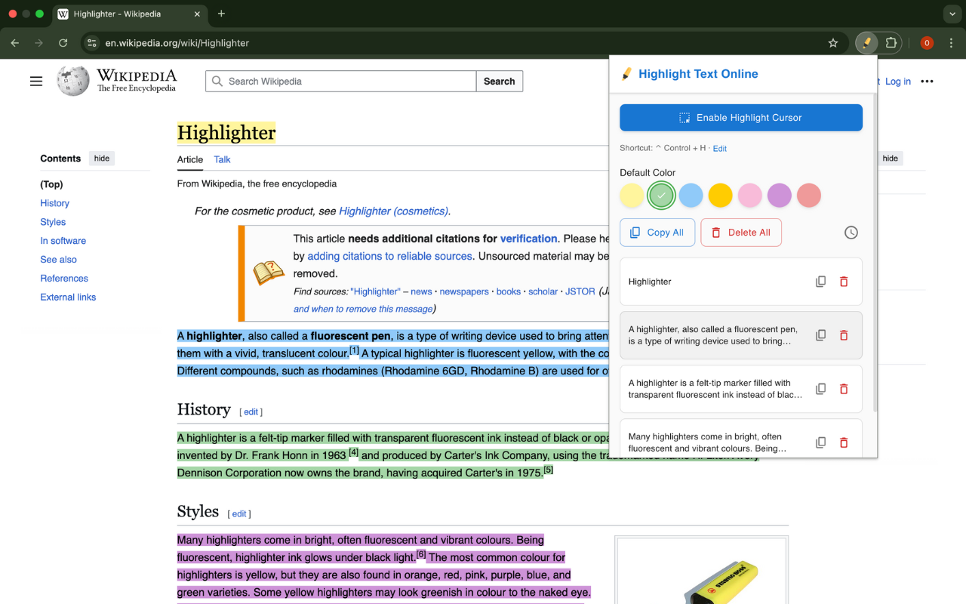
Task: Select the green default color
Action: coord(661,196)
